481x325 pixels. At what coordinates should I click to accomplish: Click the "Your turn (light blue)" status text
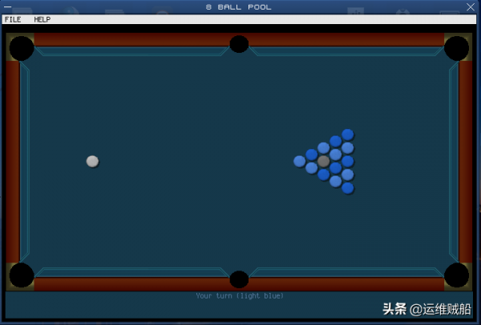240,296
